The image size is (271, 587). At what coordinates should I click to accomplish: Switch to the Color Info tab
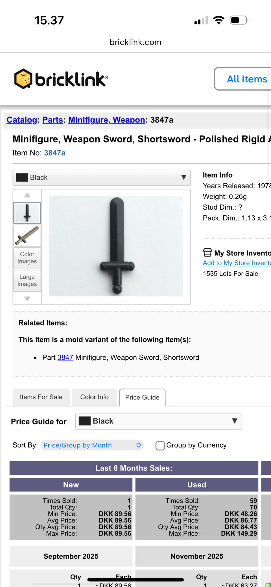point(94,397)
